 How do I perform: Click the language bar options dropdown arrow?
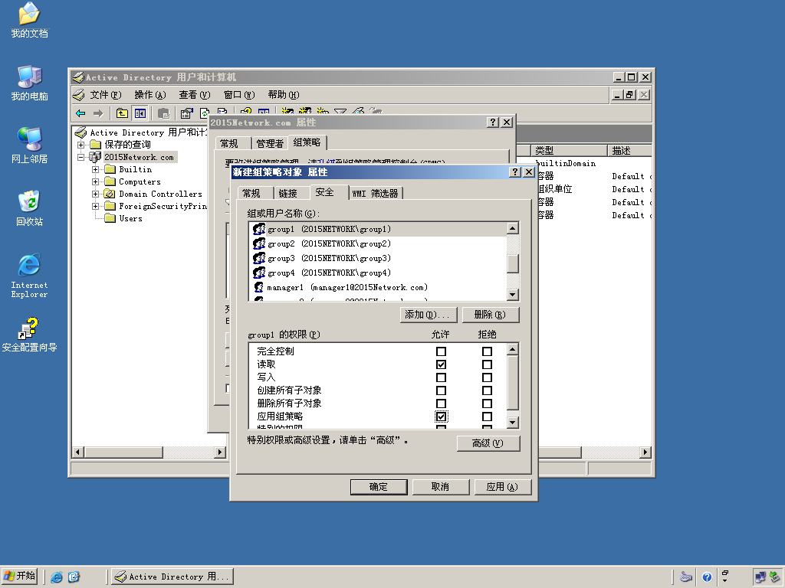click(x=724, y=581)
